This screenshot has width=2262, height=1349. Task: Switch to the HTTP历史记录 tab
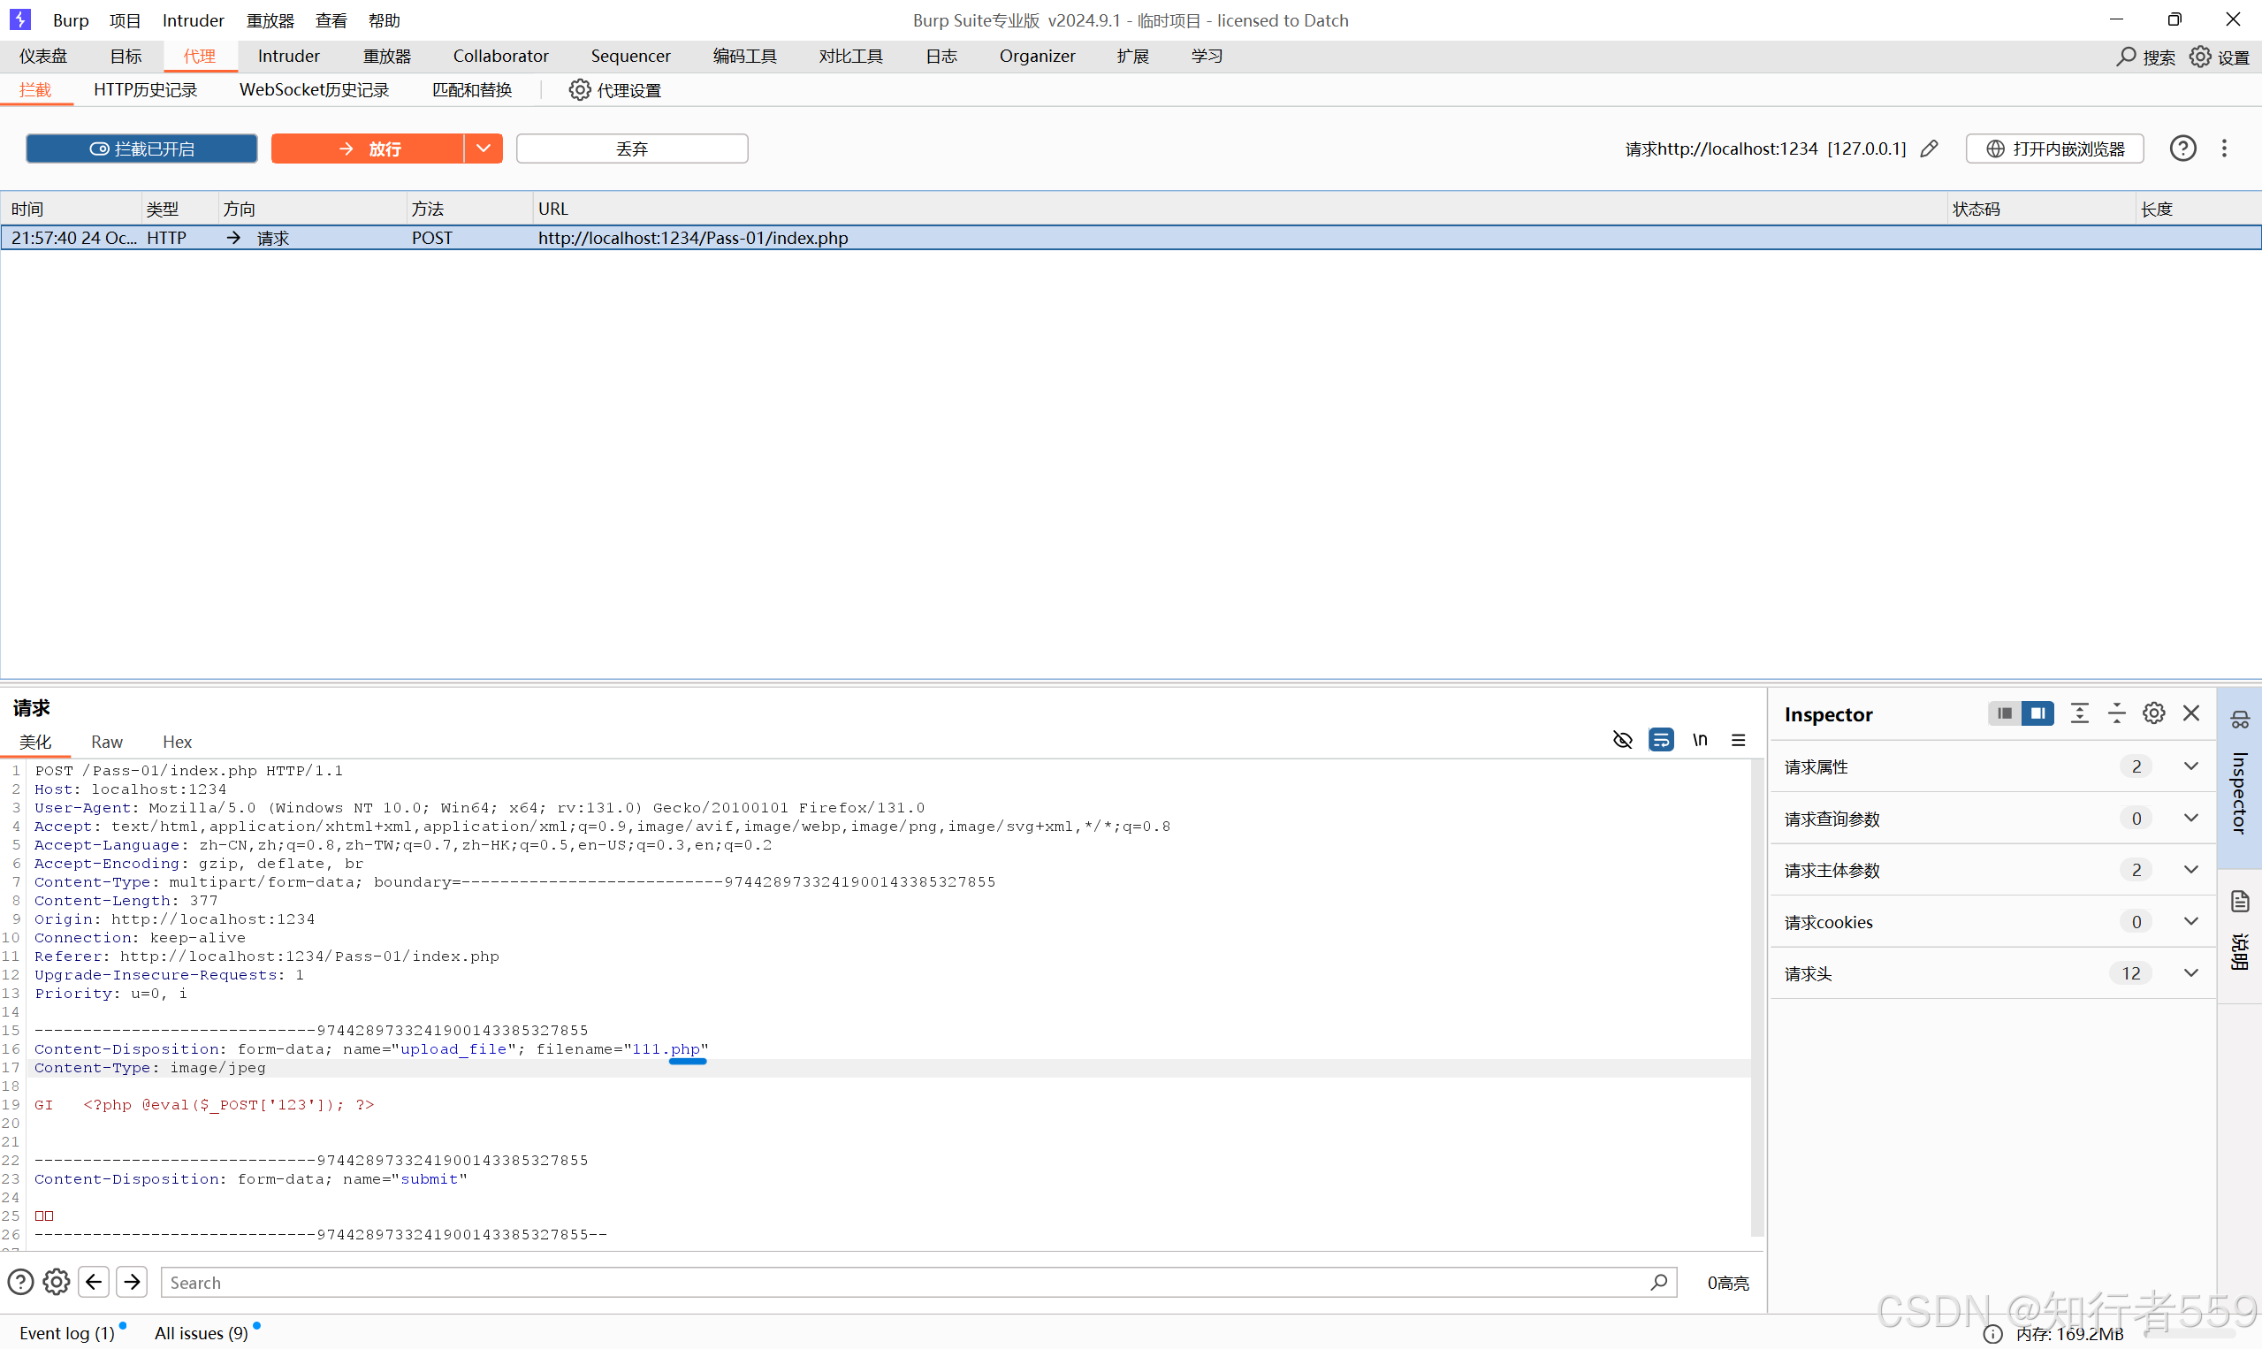(145, 90)
